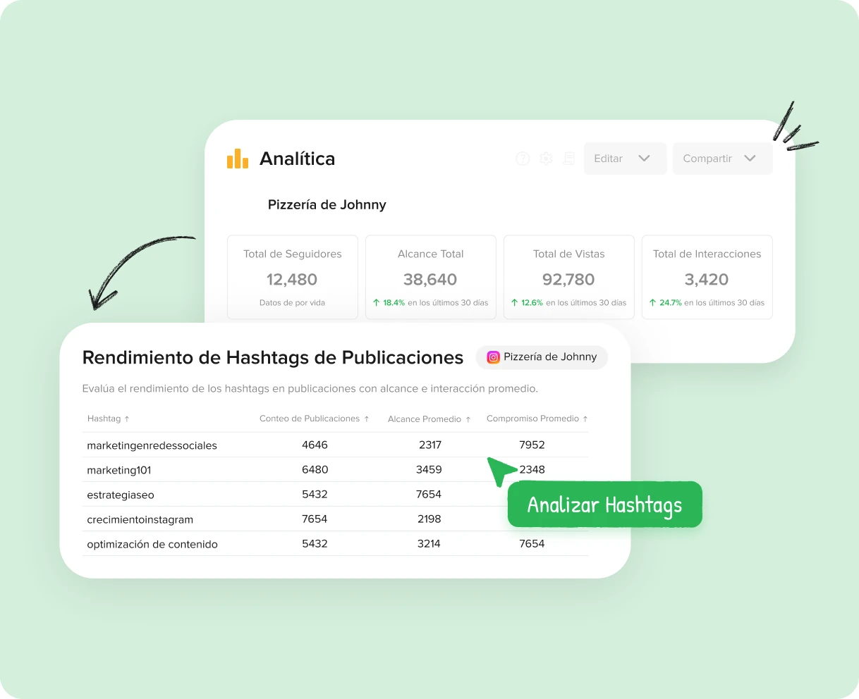Click the Instagram icon in Pizzería de Johnny chip
This screenshot has width=859, height=699.
point(494,357)
